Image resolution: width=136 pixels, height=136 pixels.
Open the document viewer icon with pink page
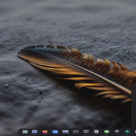point(97,132)
